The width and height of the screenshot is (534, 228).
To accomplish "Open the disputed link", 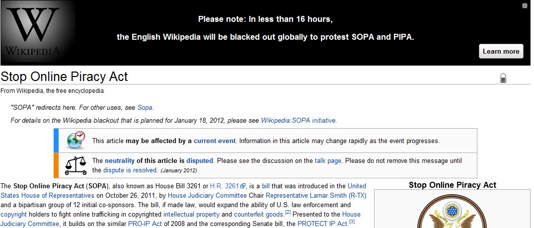I will pyautogui.click(x=200, y=160).
